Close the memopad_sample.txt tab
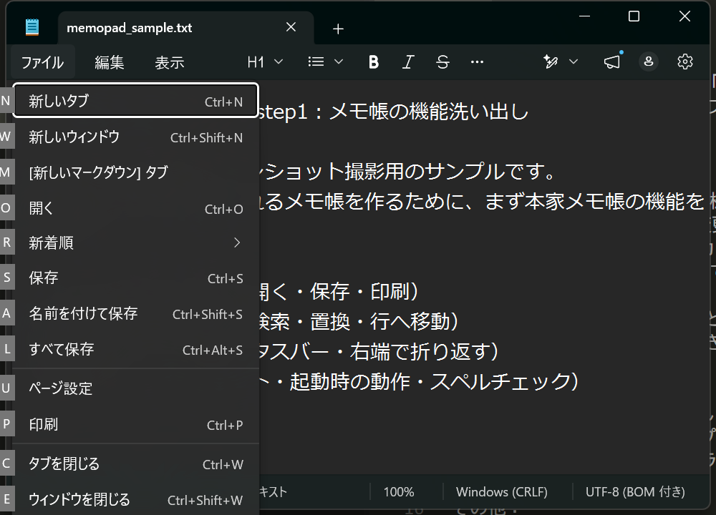Viewport: 716px width, 515px height. pos(291,27)
